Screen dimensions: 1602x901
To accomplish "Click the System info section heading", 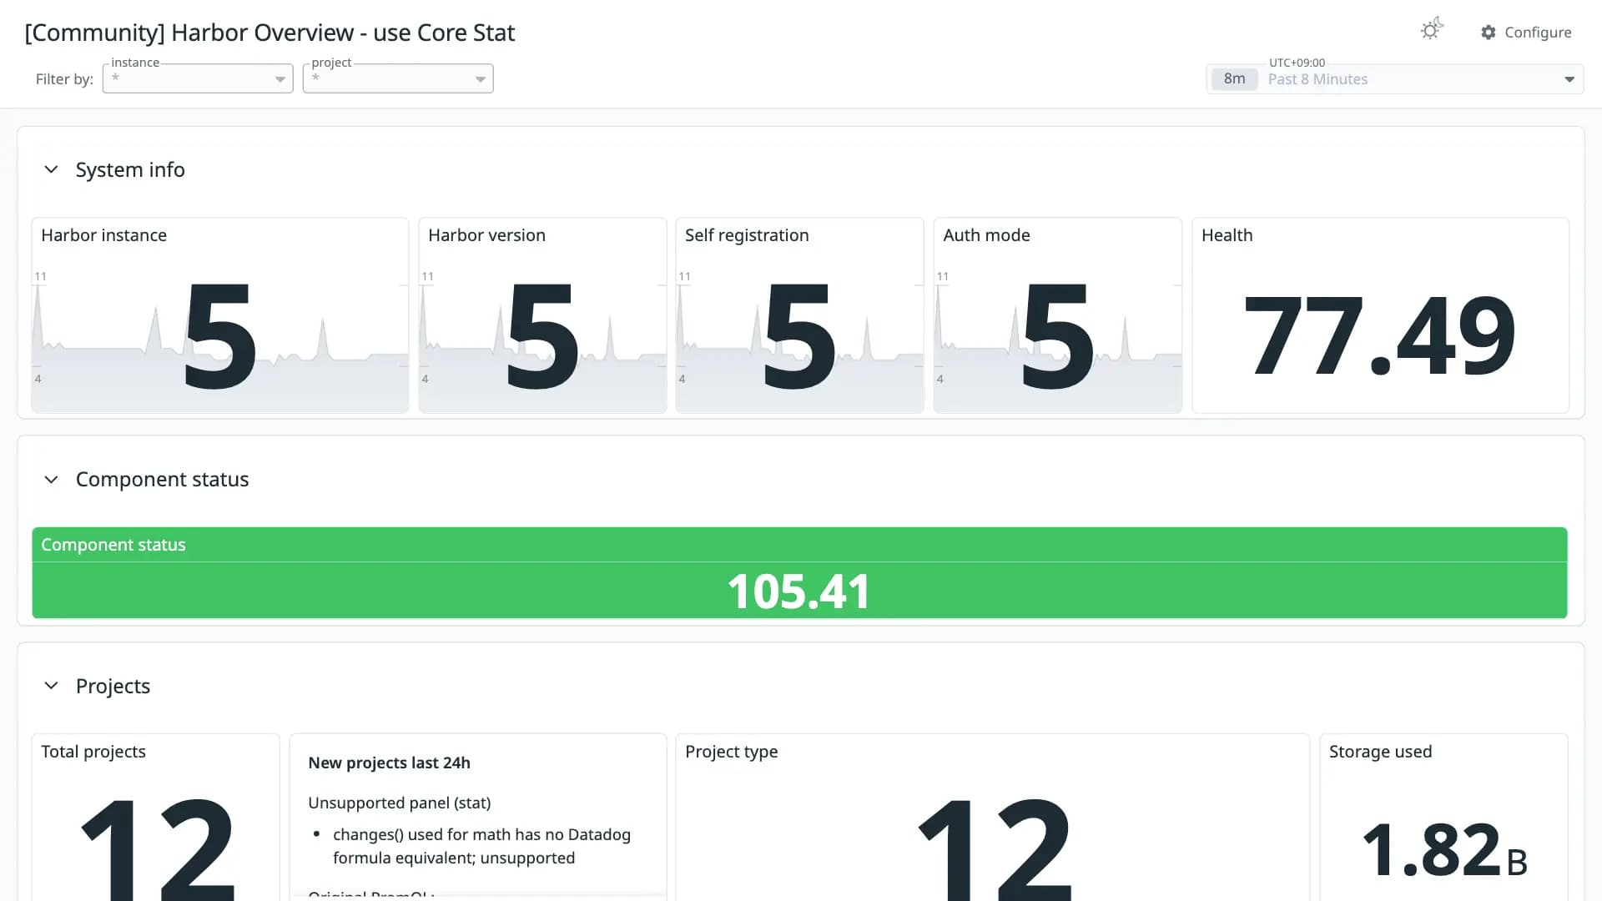I will (x=130, y=169).
